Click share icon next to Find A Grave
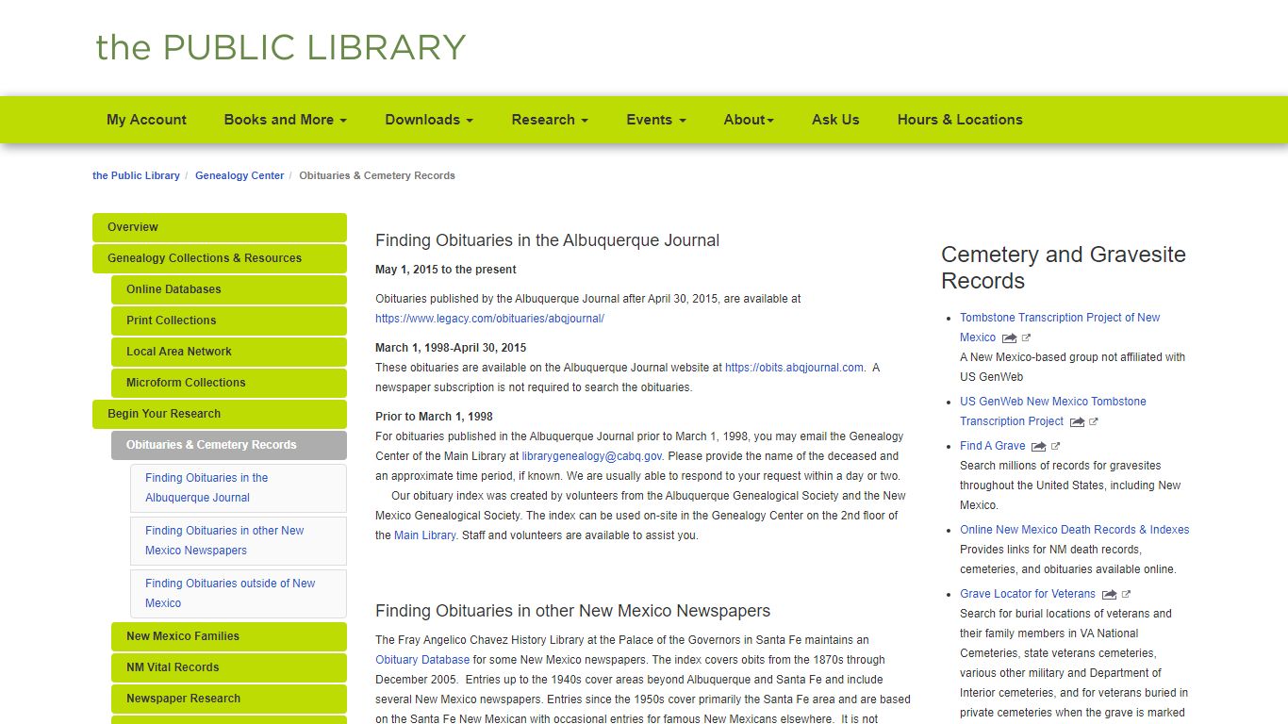The image size is (1288, 724). (x=1039, y=446)
